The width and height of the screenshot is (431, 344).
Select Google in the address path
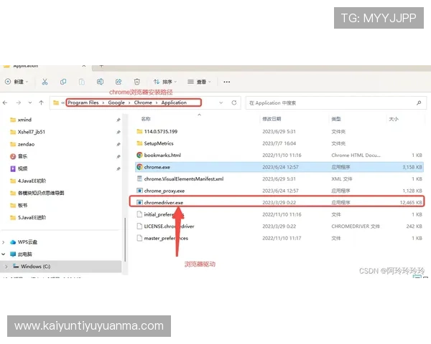coord(116,102)
